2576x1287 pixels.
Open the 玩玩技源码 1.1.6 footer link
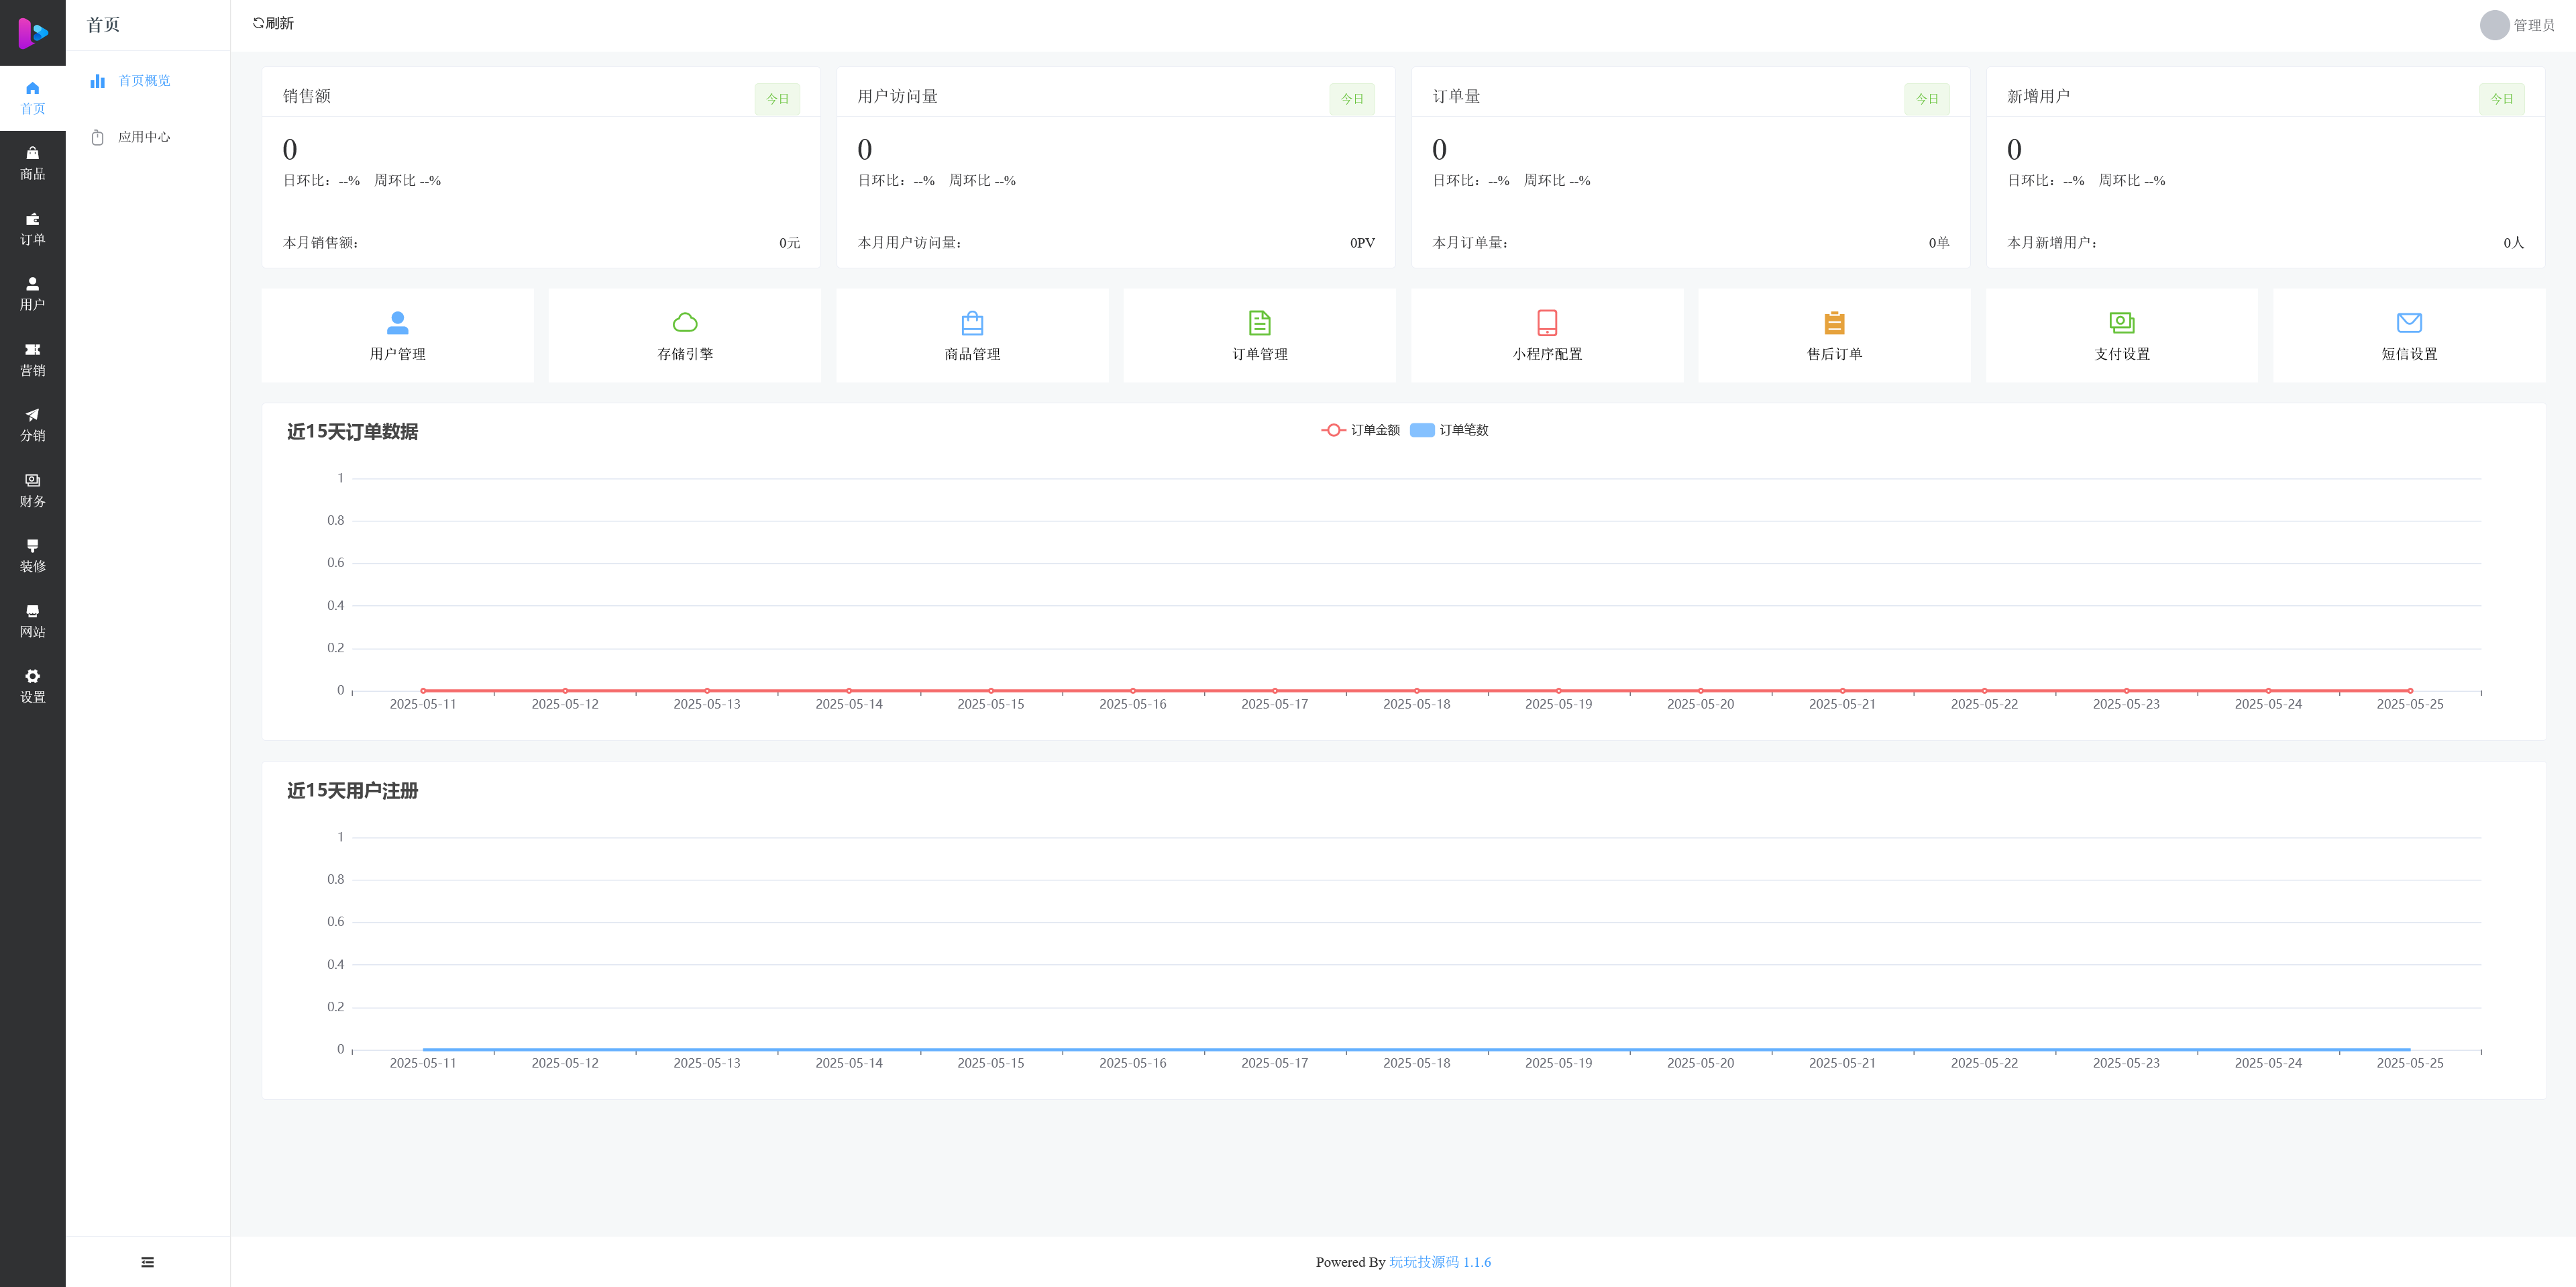click(1439, 1262)
